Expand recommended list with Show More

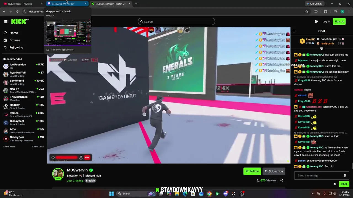pyautogui.click(x=9, y=147)
